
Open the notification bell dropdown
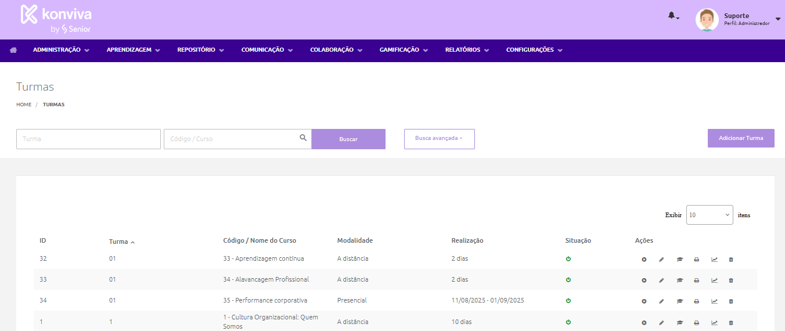[672, 16]
